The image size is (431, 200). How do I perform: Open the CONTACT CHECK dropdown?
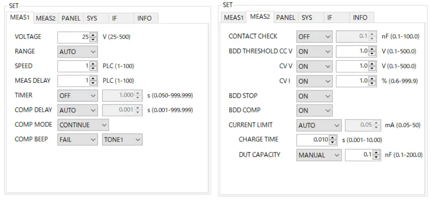click(315, 36)
